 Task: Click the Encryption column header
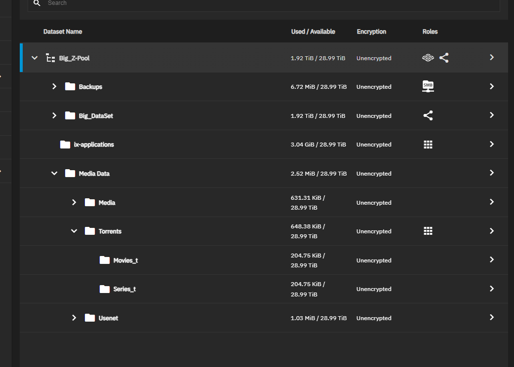[x=371, y=32]
